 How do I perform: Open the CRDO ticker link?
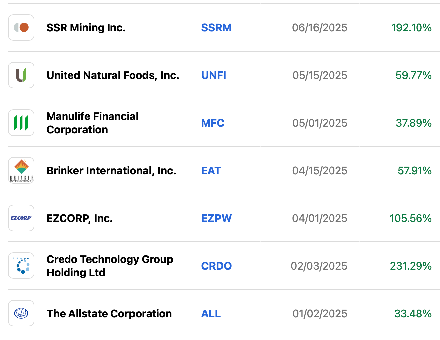[x=216, y=266]
